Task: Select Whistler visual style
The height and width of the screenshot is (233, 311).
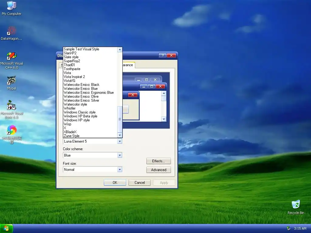Action: point(90,108)
